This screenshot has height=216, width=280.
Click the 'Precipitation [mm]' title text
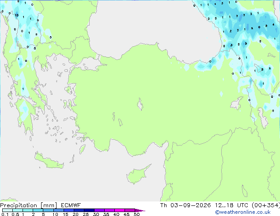click(29, 205)
